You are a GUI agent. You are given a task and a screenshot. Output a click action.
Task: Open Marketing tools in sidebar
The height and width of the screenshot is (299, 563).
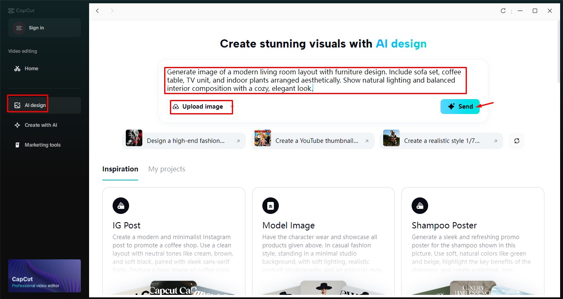coord(42,145)
